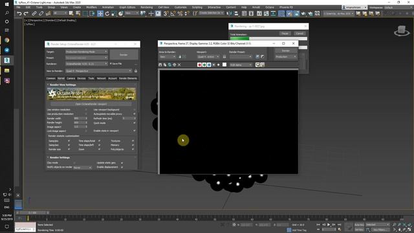Click the Print Image icon in frame window
414x233 pixels.
pyautogui.click(x=174, y=65)
